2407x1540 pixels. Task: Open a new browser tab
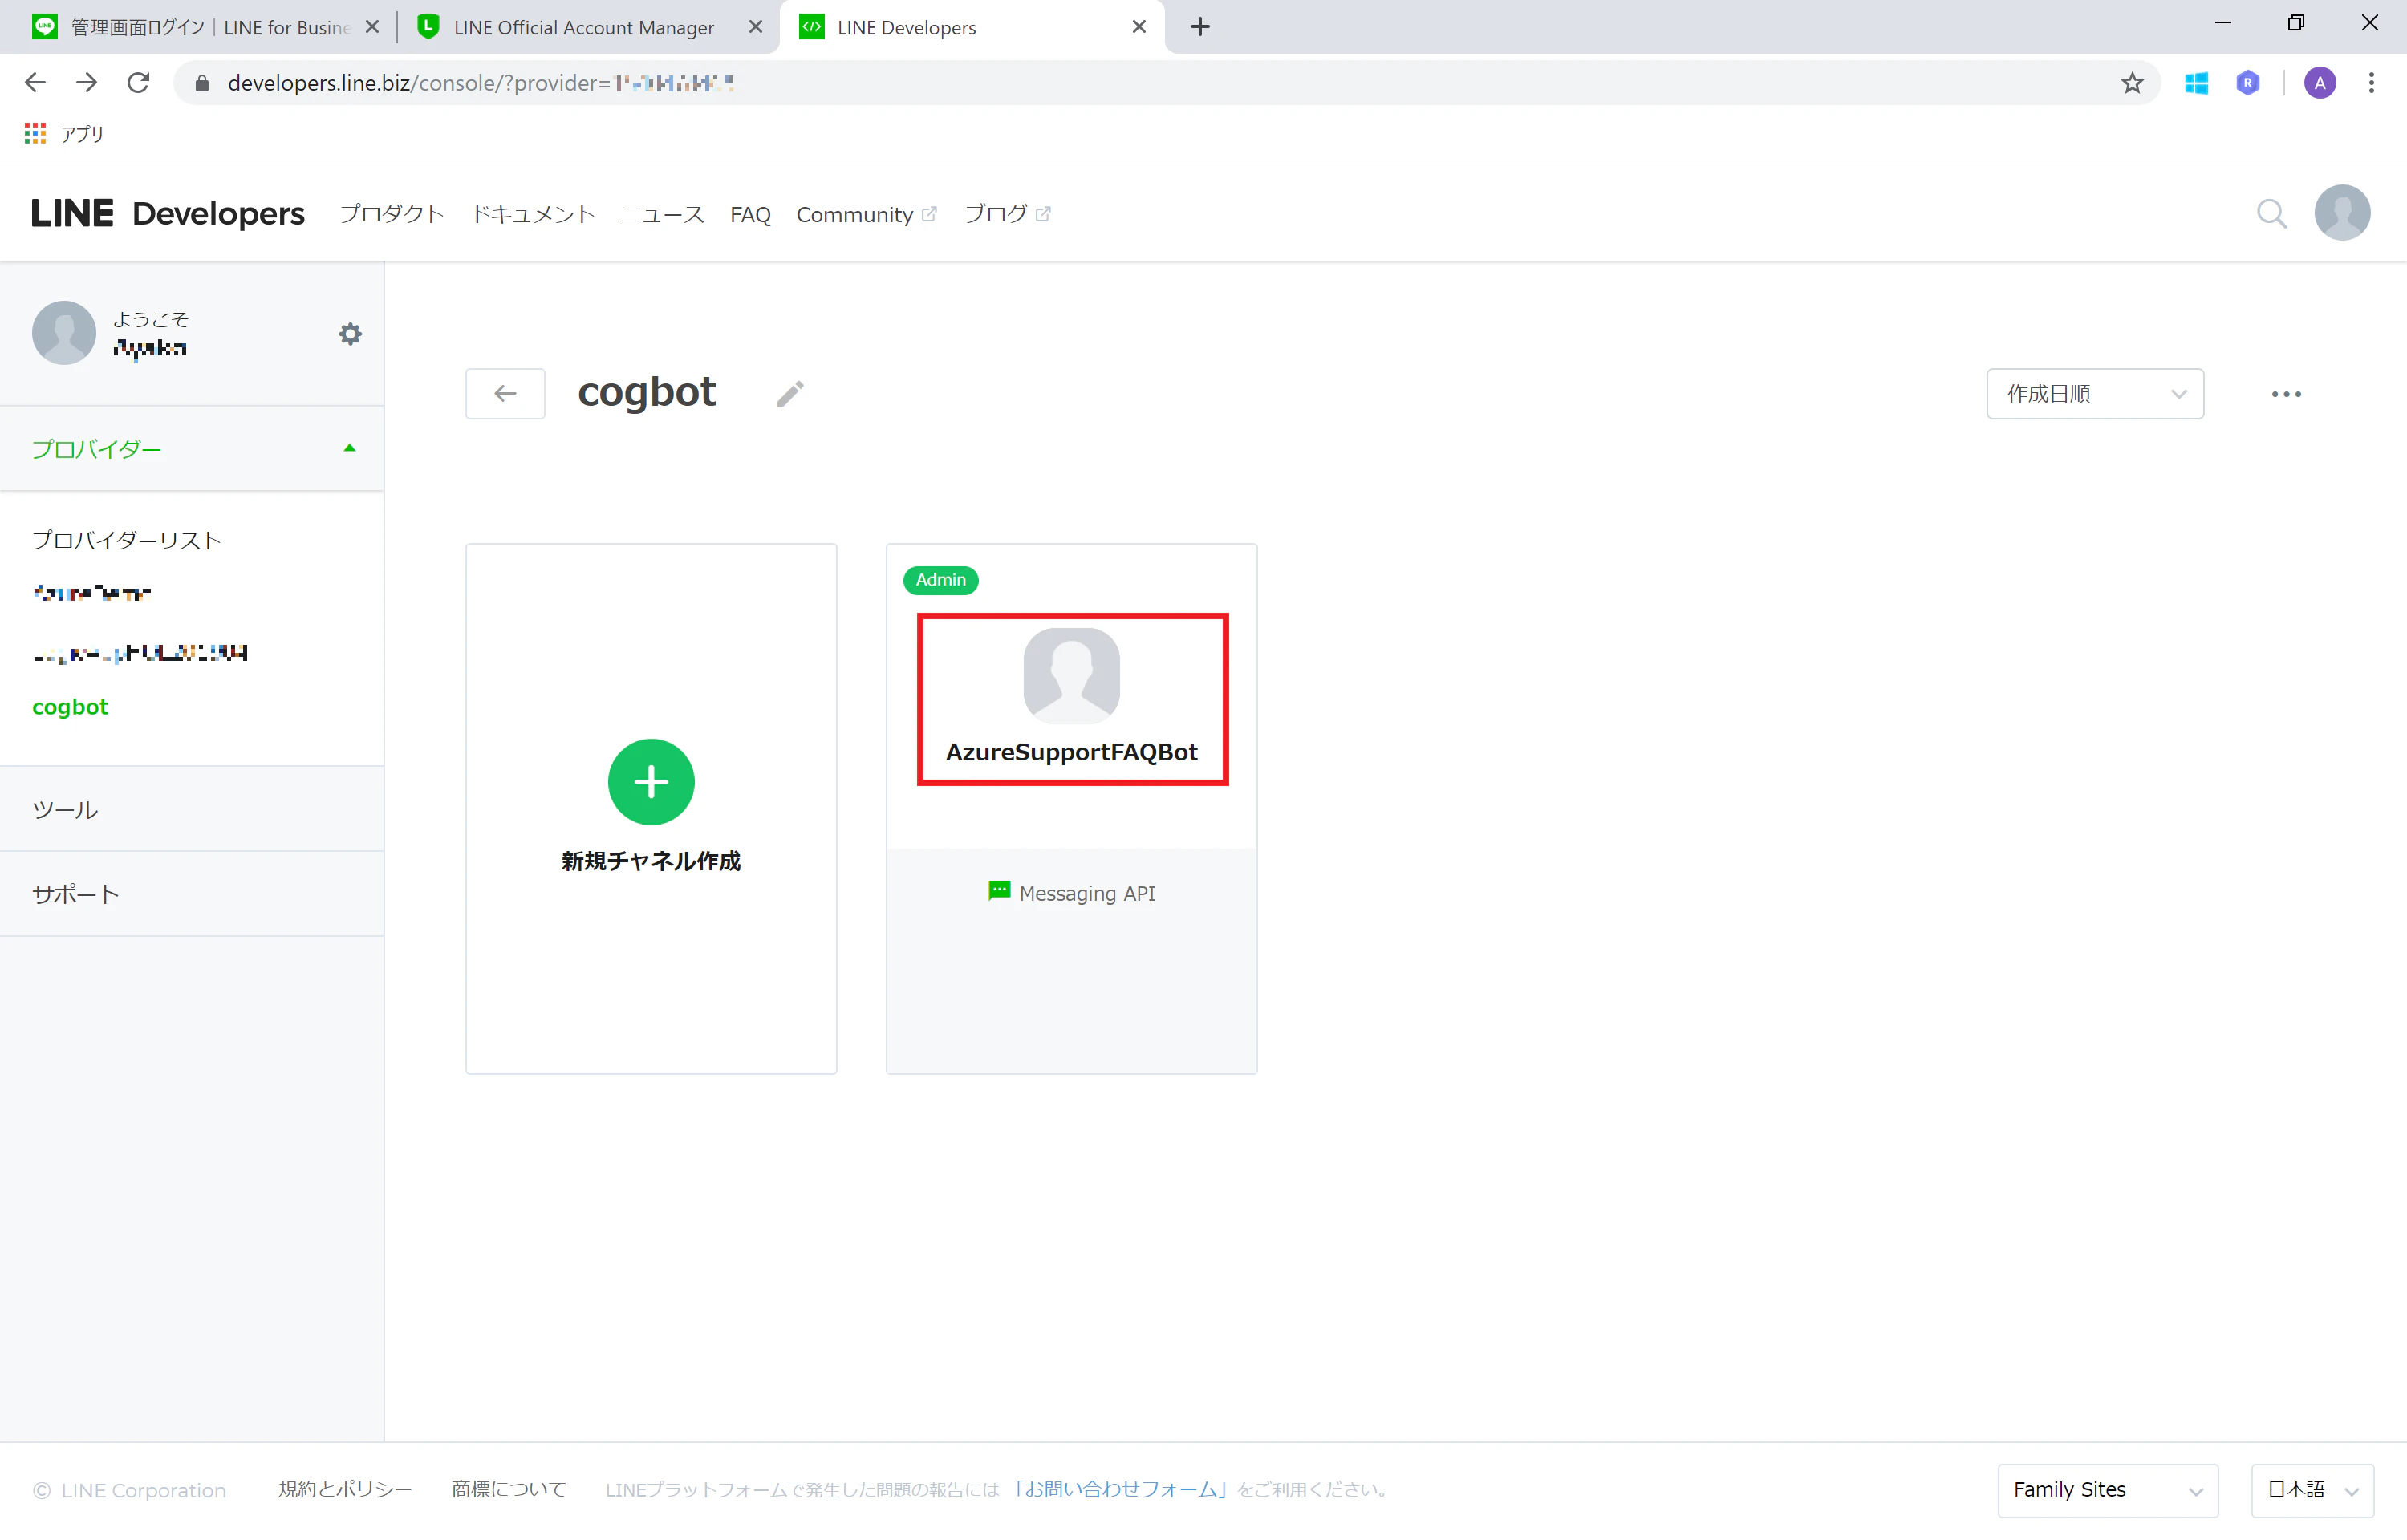coord(1200,27)
